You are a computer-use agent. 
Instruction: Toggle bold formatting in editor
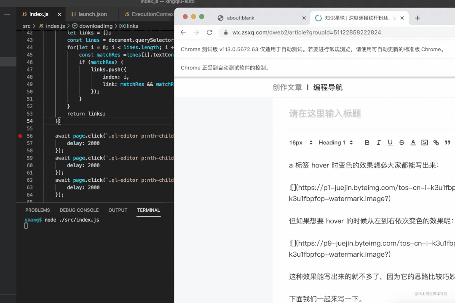[x=367, y=143]
